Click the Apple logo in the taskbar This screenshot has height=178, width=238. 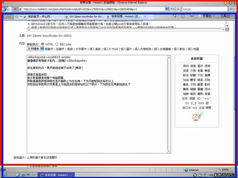pyautogui.click(x=6, y=175)
